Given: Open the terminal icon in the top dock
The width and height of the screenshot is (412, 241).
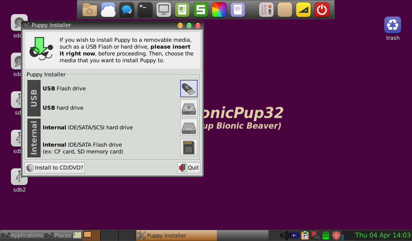Looking at the screenshot, I should coord(145,9).
